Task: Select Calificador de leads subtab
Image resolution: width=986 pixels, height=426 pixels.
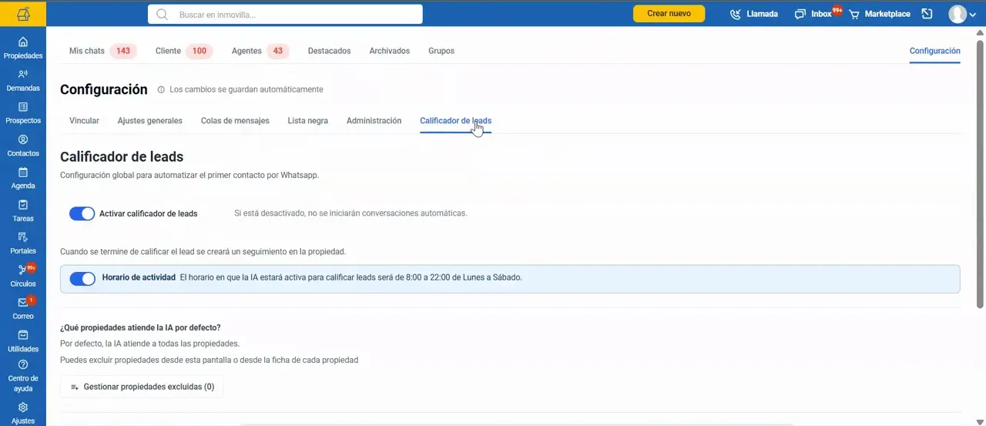Action: tap(455, 121)
